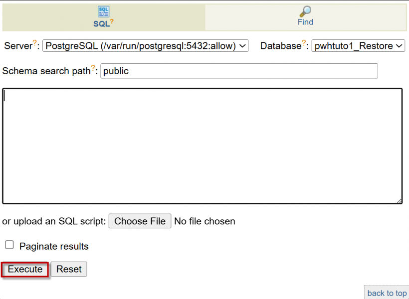Viewport: 409px width, 299px height.
Task: Click the SQL database icon in the tab bar
Action: pos(103,12)
